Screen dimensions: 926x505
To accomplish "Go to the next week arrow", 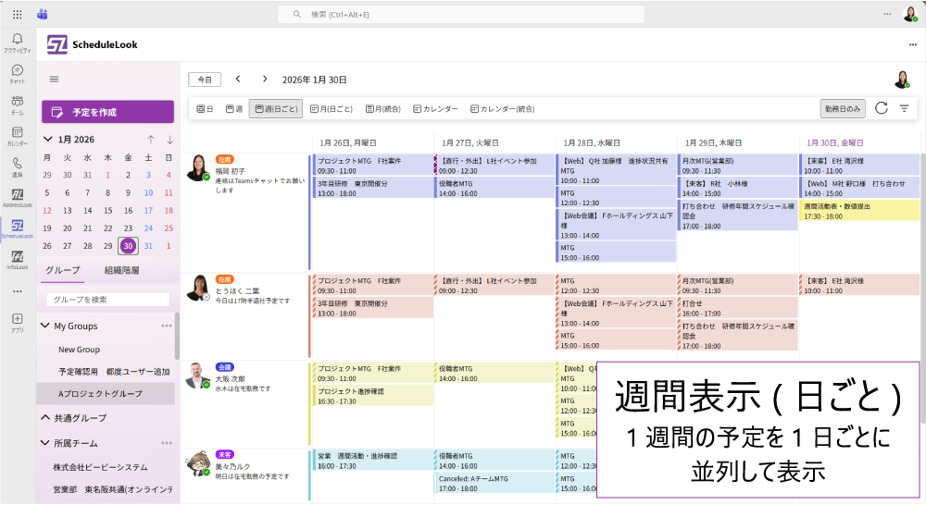I will click(x=265, y=80).
